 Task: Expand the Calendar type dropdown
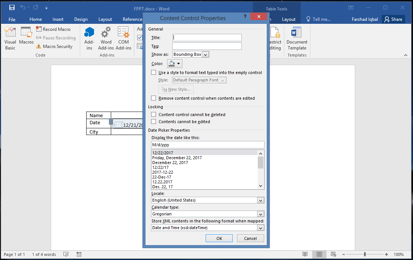pos(260,214)
